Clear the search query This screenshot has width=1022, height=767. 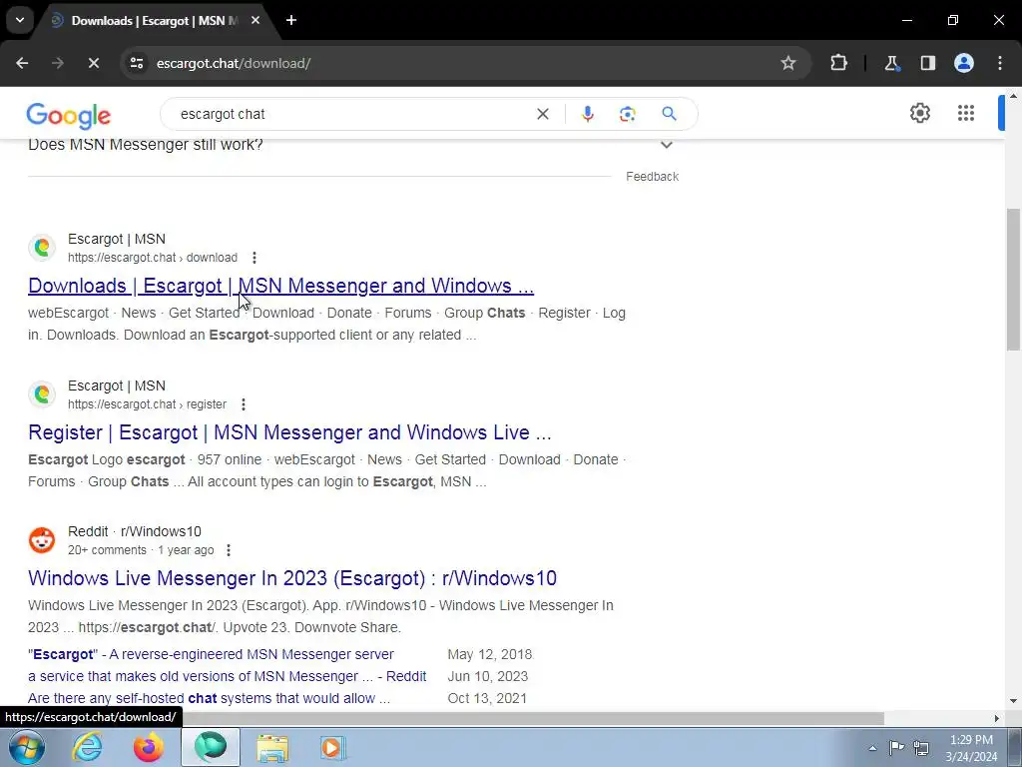tap(542, 114)
